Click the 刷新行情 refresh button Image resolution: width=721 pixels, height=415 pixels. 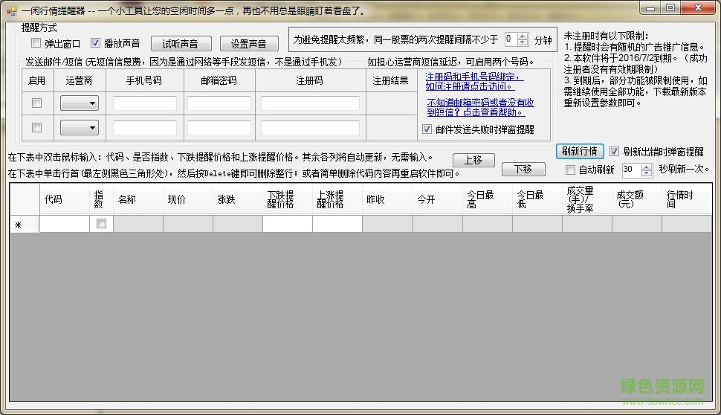pos(580,151)
